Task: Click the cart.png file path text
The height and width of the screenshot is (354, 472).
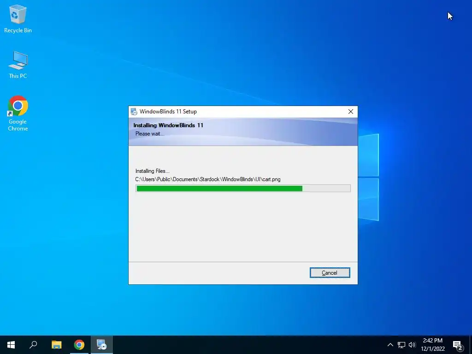Action: pos(208,179)
